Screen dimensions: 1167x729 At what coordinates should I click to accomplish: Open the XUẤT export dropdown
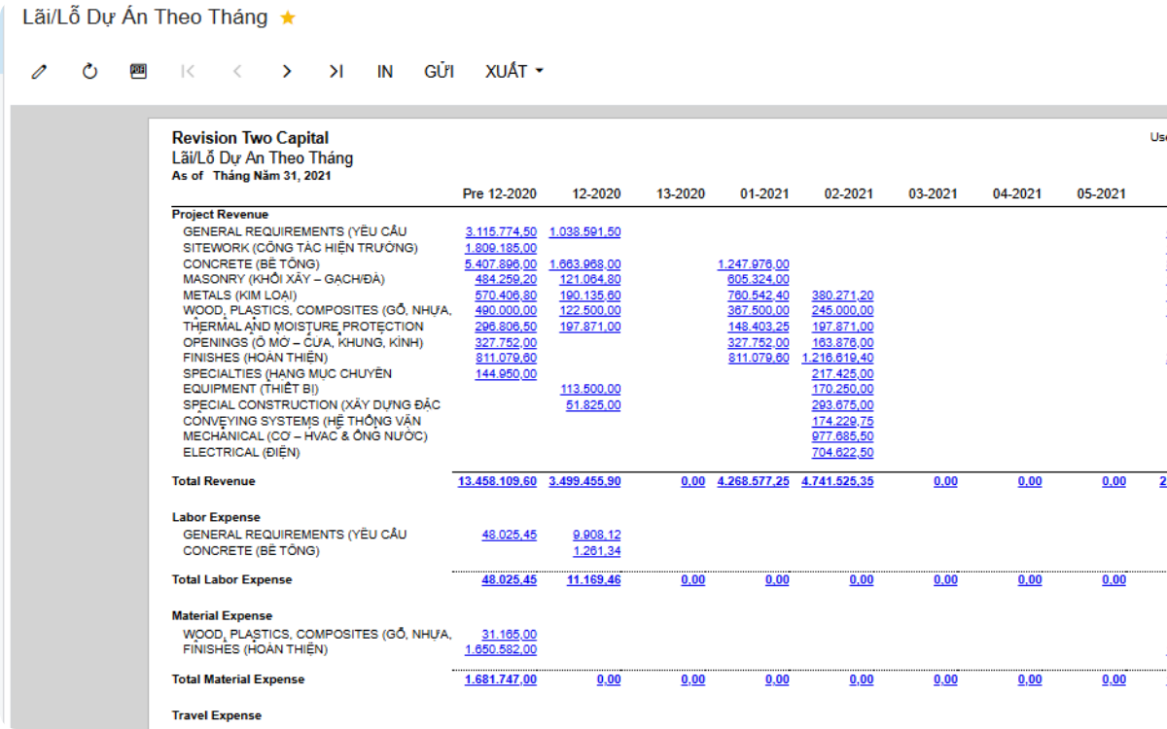(513, 71)
